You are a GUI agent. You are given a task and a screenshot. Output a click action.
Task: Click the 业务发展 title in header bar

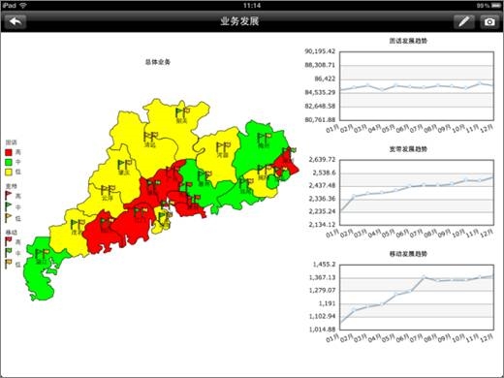239,21
